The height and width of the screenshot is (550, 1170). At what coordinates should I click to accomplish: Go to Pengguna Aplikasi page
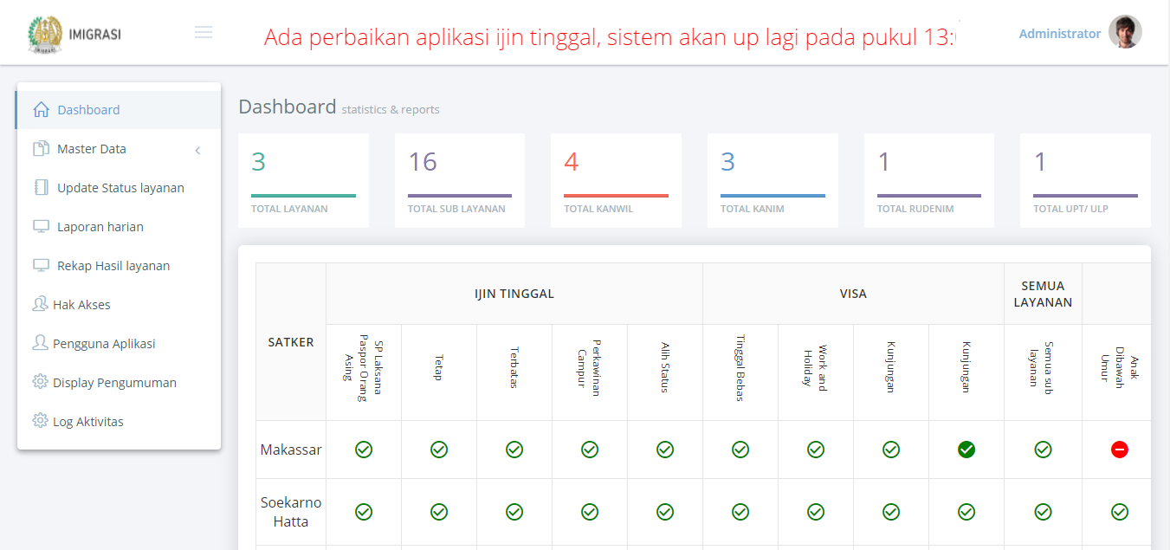pos(104,344)
